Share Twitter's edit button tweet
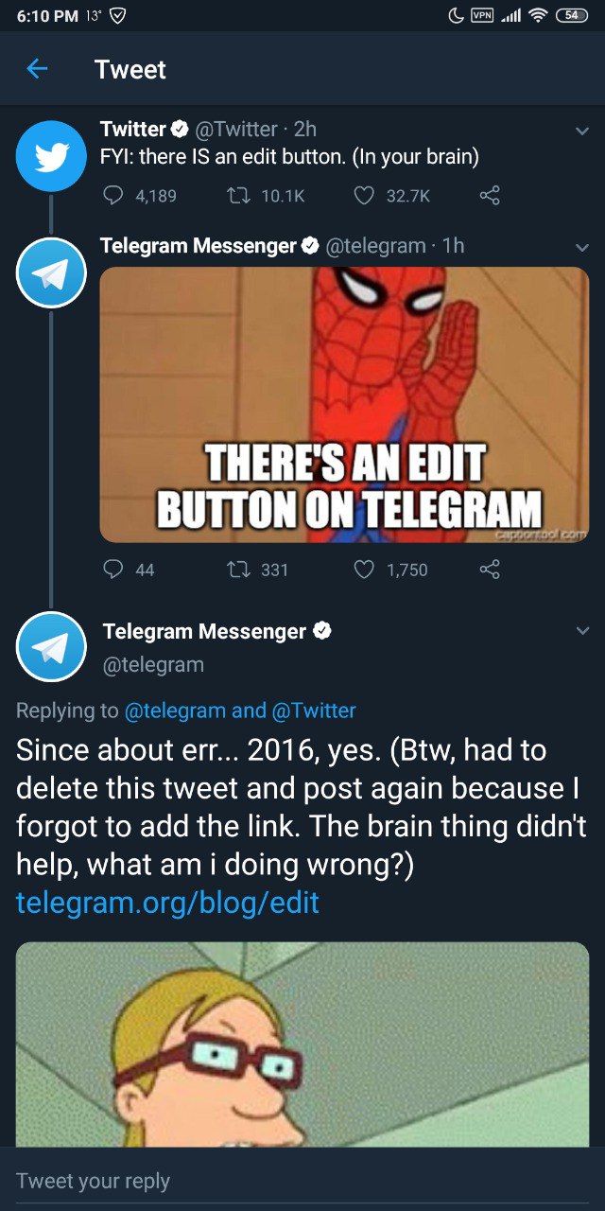The image size is (605, 1211). [x=489, y=196]
